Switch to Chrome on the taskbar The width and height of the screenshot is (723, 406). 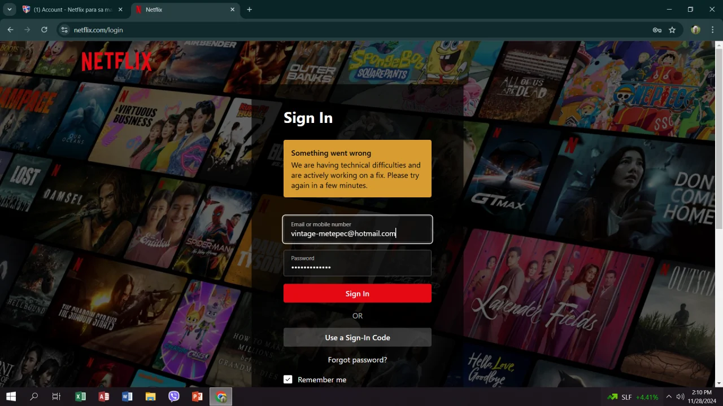tap(221, 396)
